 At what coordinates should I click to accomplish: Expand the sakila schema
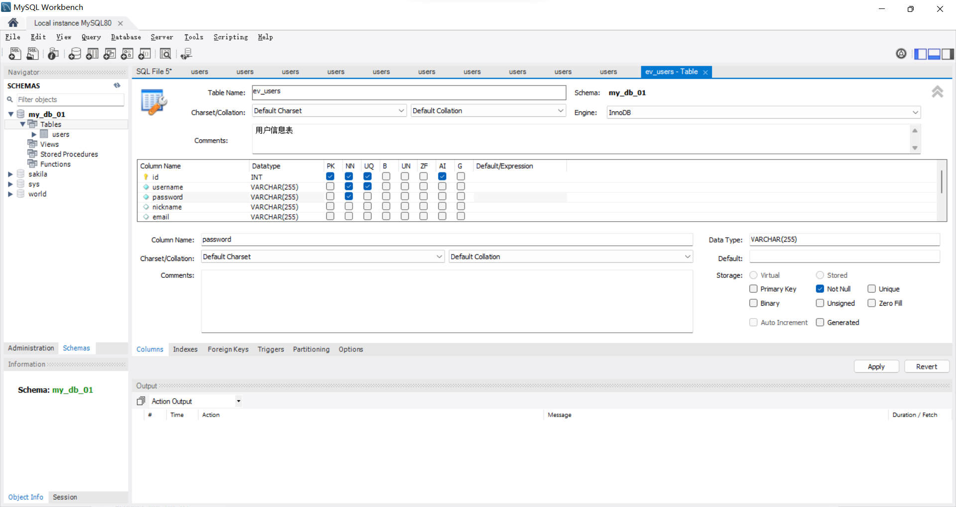[x=10, y=174]
